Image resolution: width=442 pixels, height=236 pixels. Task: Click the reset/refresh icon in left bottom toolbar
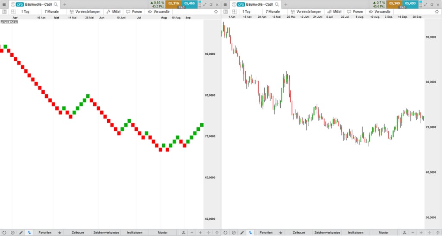[x=4, y=233]
